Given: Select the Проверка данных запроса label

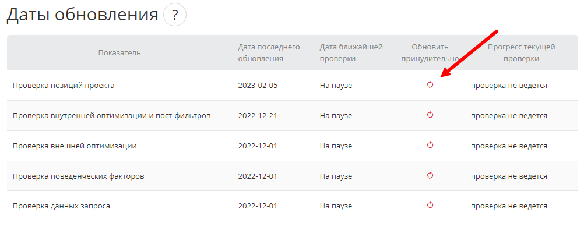Looking at the screenshot, I should pyautogui.click(x=61, y=206).
